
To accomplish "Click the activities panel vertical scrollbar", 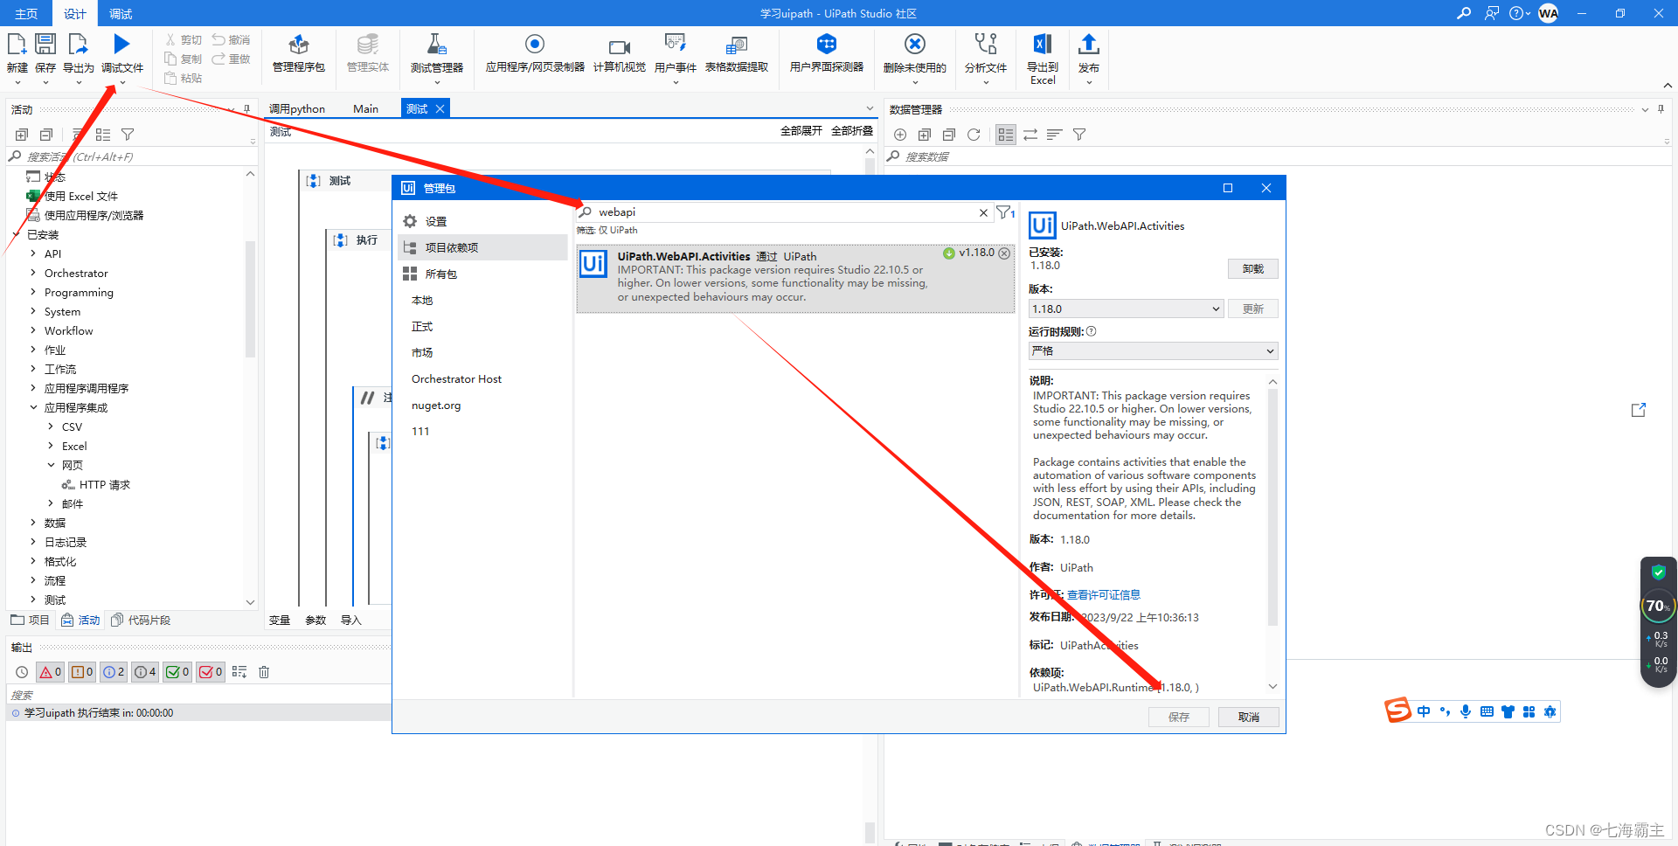I will pos(250,297).
